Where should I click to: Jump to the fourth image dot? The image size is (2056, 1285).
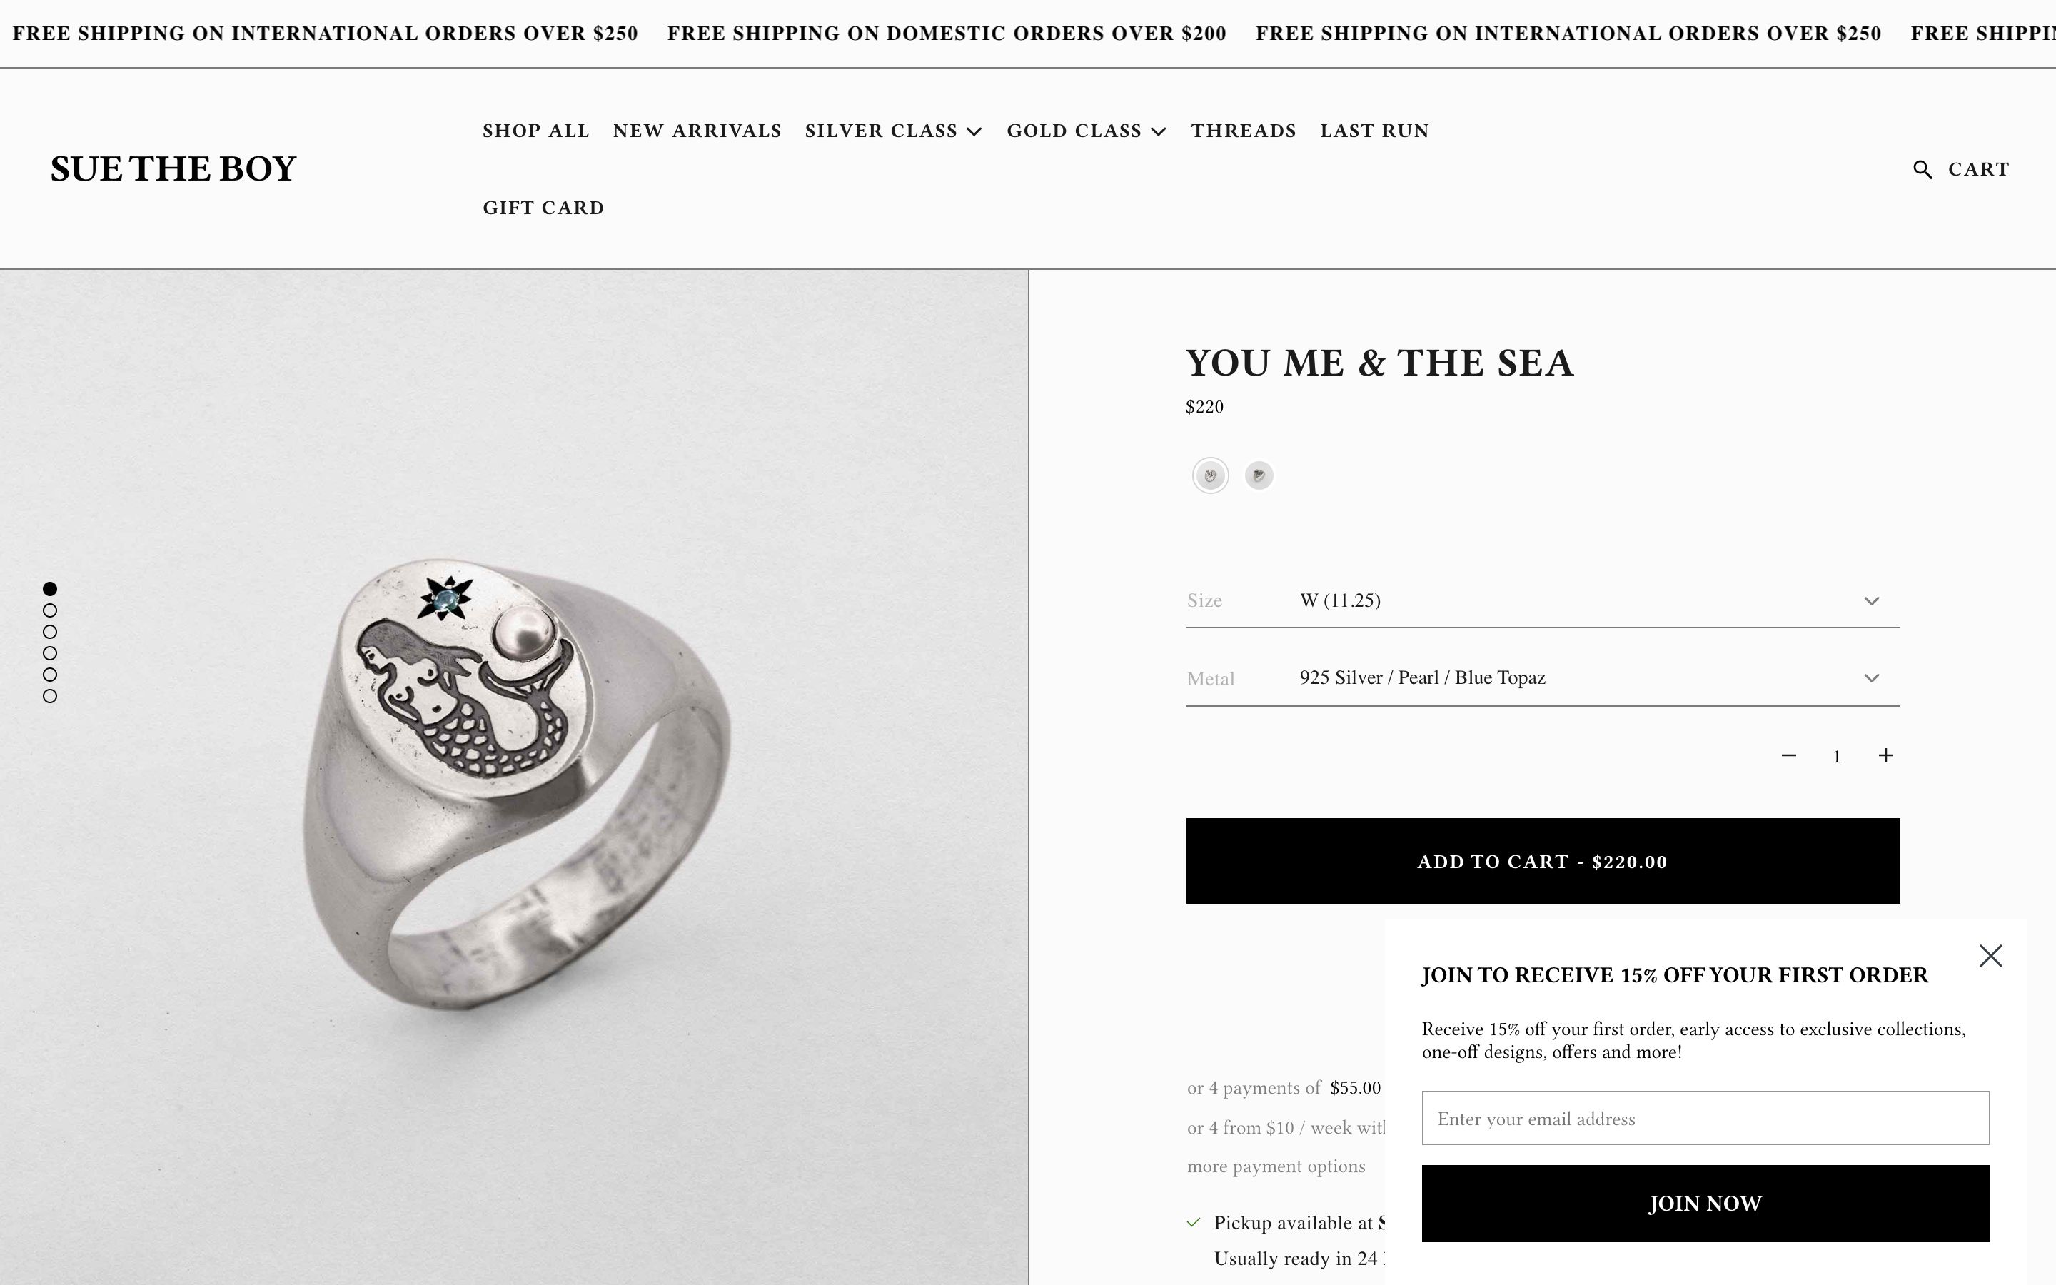click(50, 652)
